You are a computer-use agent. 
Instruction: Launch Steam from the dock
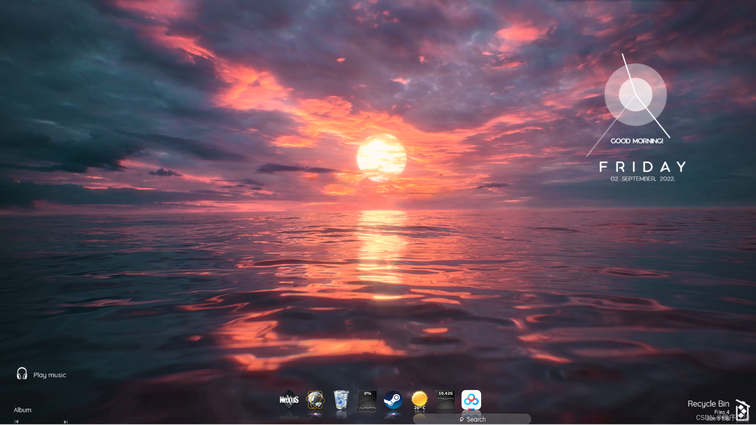tap(393, 399)
